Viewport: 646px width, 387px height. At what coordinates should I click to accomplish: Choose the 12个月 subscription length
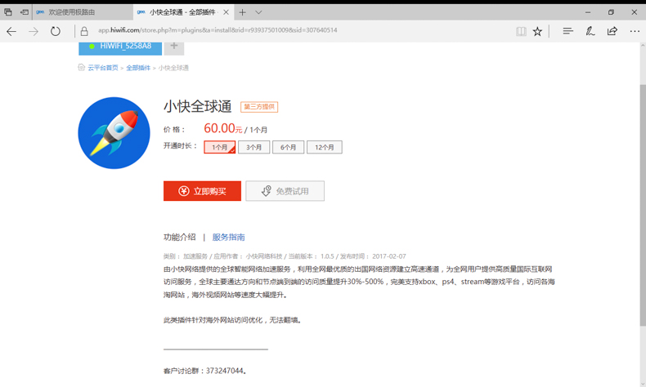click(325, 148)
